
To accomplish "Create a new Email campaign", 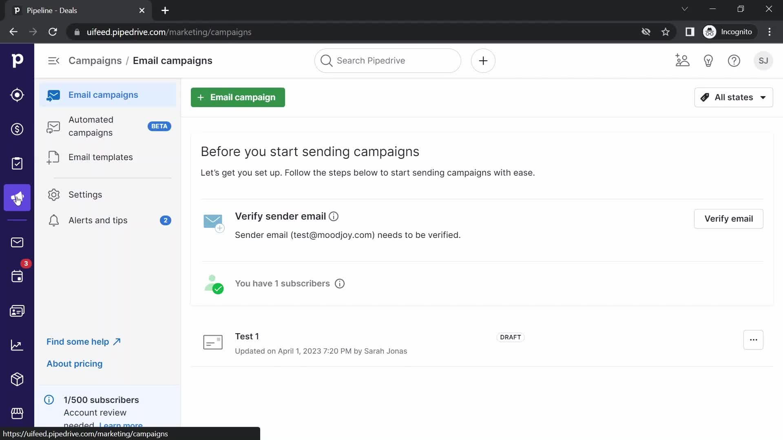I will pos(238,97).
